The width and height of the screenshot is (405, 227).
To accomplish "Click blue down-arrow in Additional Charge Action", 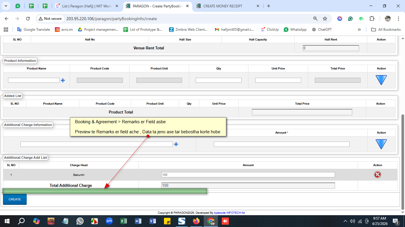I will 381,144.
